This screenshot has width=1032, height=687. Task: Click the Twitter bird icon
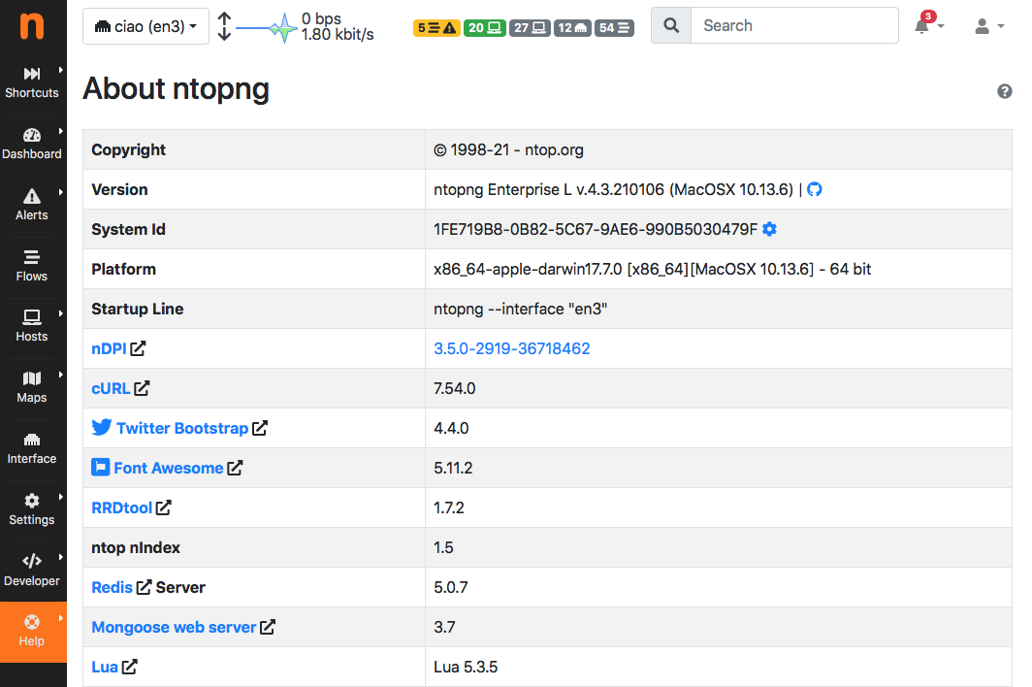point(101,428)
